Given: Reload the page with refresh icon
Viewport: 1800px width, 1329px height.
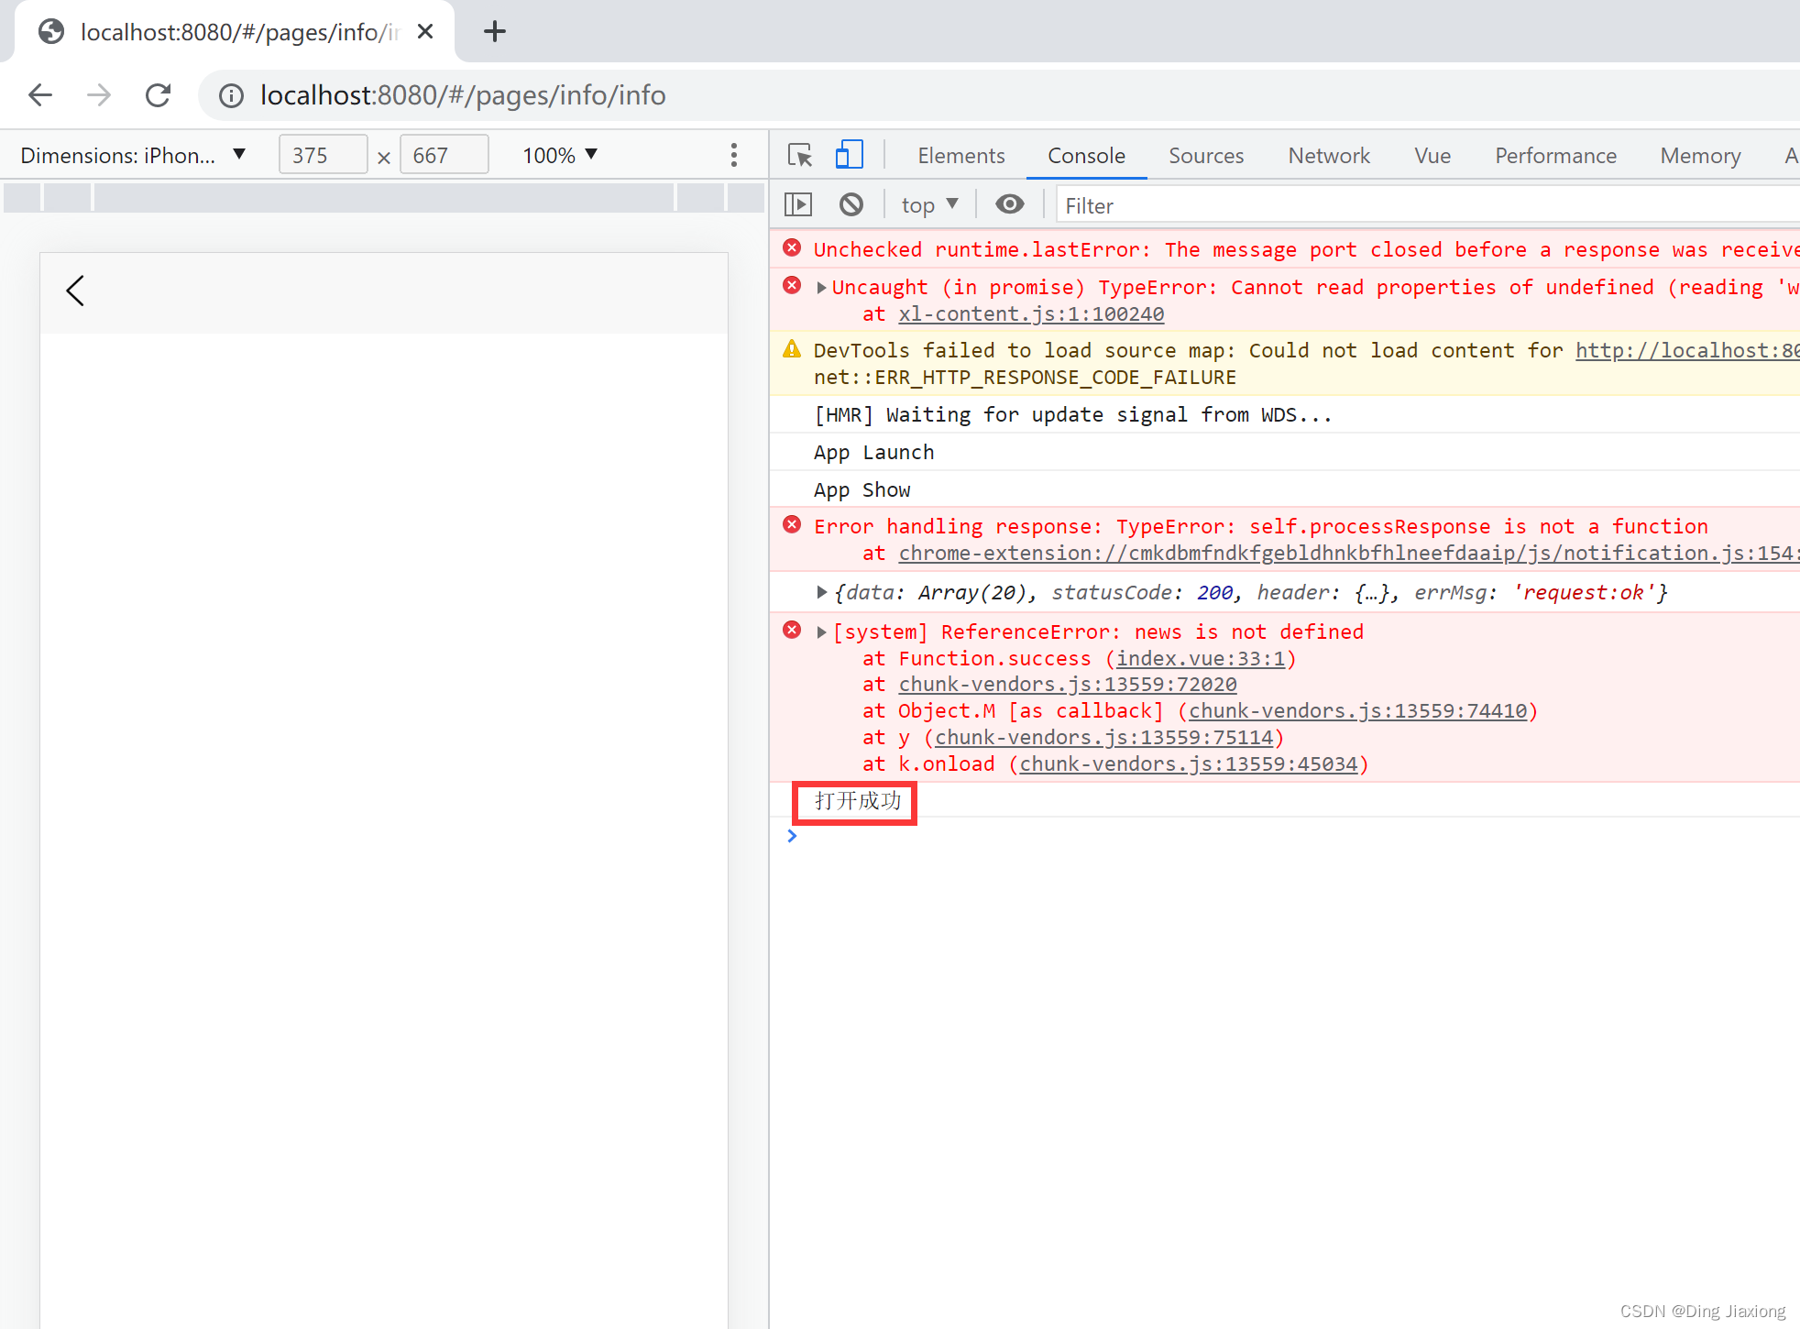Looking at the screenshot, I should click(158, 95).
